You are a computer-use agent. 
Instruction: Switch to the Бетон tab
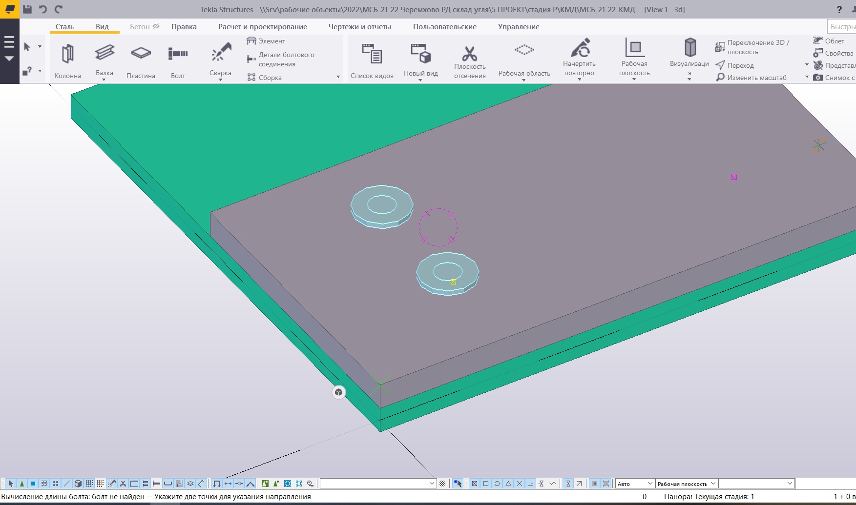144,27
